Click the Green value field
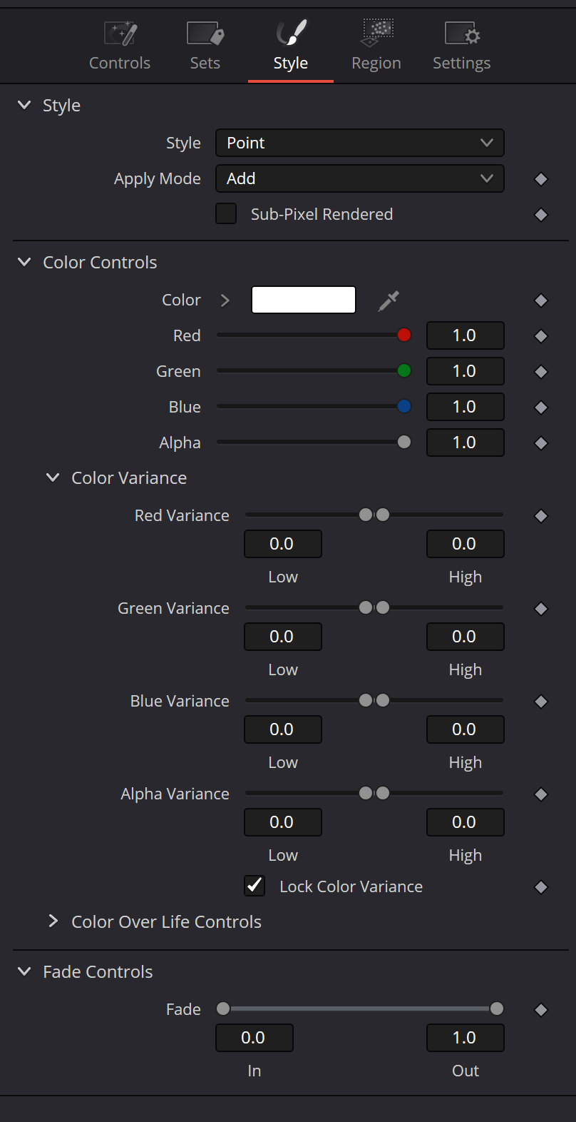Image resolution: width=576 pixels, height=1122 pixels. [x=466, y=371]
